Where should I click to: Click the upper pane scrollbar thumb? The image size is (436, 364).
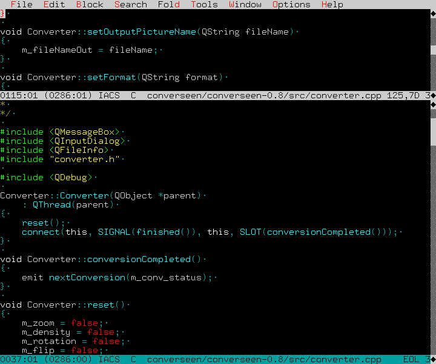click(433, 50)
